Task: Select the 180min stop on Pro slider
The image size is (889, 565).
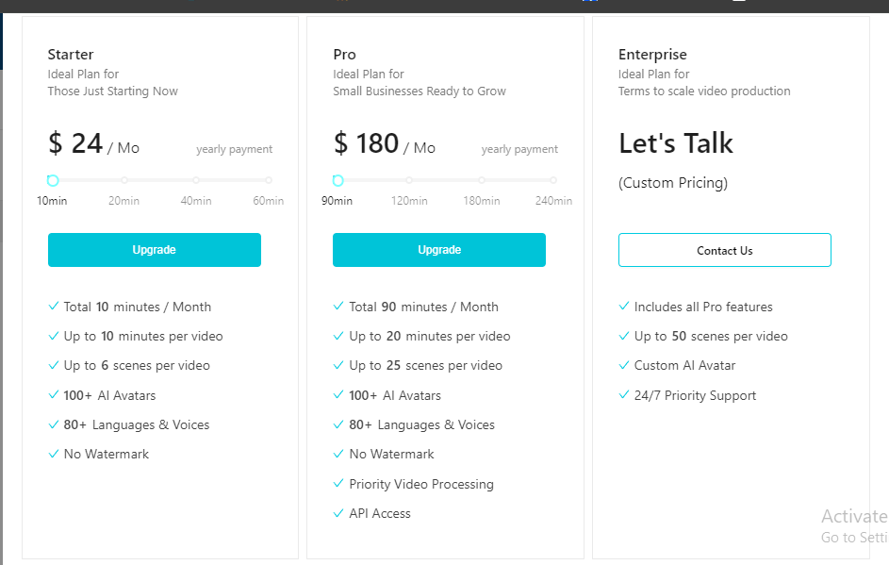Action: tap(482, 180)
